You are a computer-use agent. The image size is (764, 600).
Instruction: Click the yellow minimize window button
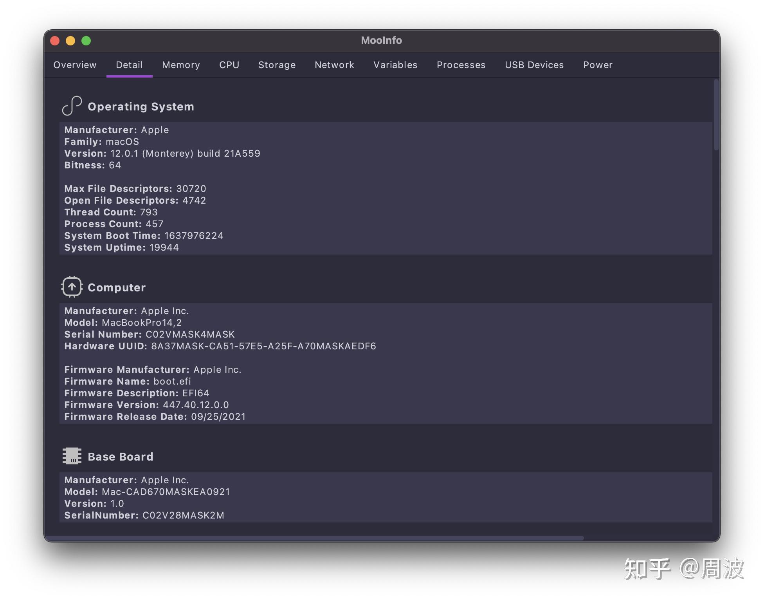click(x=70, y=41)
